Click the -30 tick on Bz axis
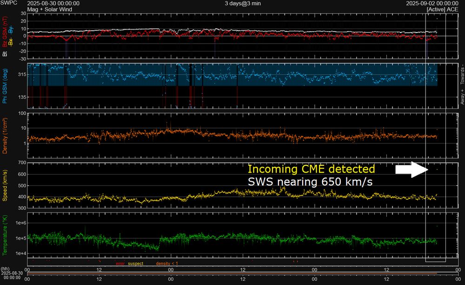The width and height of the screenshot is (465, 285). point(23,58)
